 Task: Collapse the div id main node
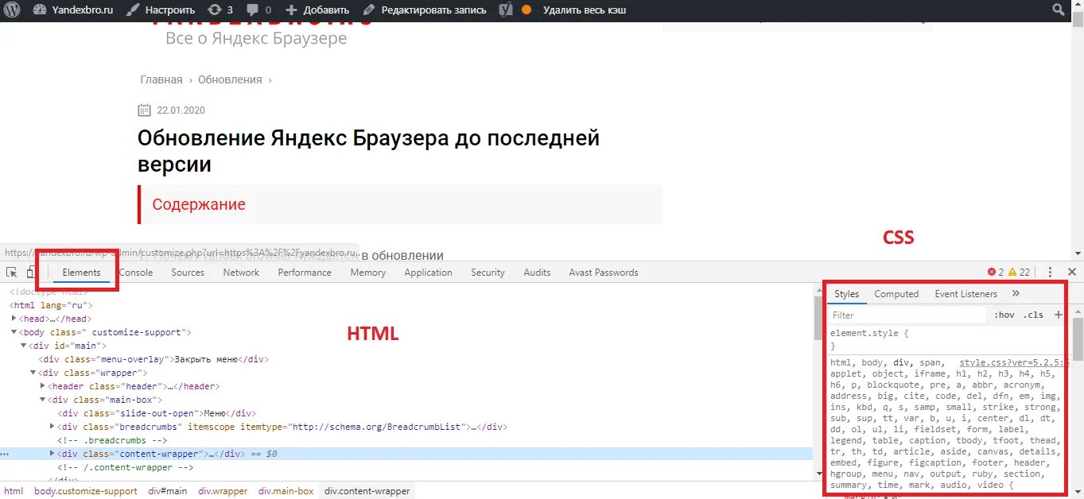coord(24,346)
